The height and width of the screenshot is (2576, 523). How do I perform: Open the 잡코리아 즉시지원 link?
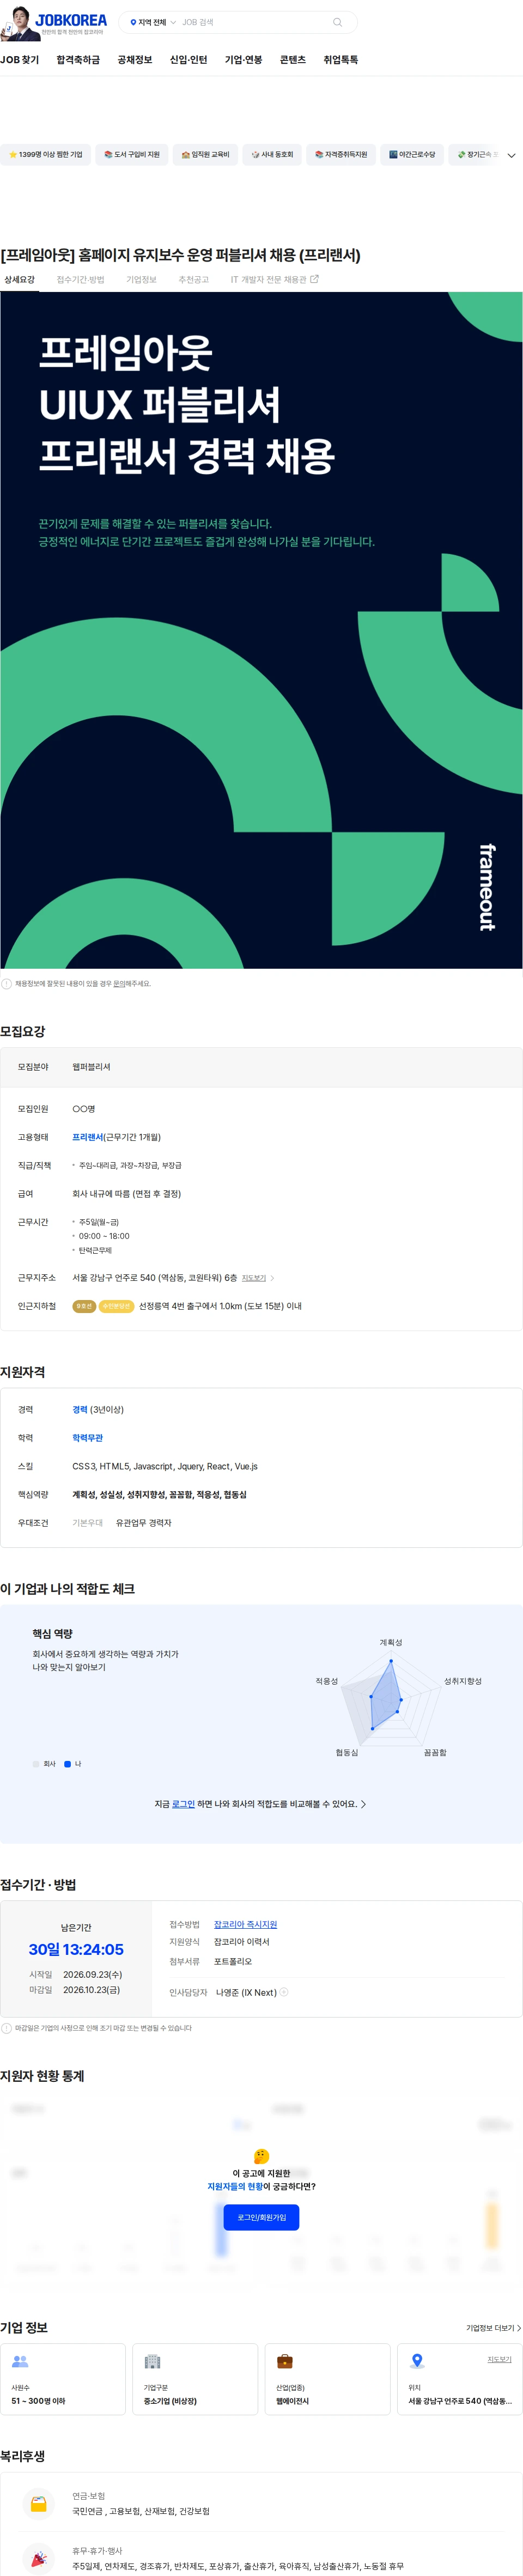coord(245,1924)
